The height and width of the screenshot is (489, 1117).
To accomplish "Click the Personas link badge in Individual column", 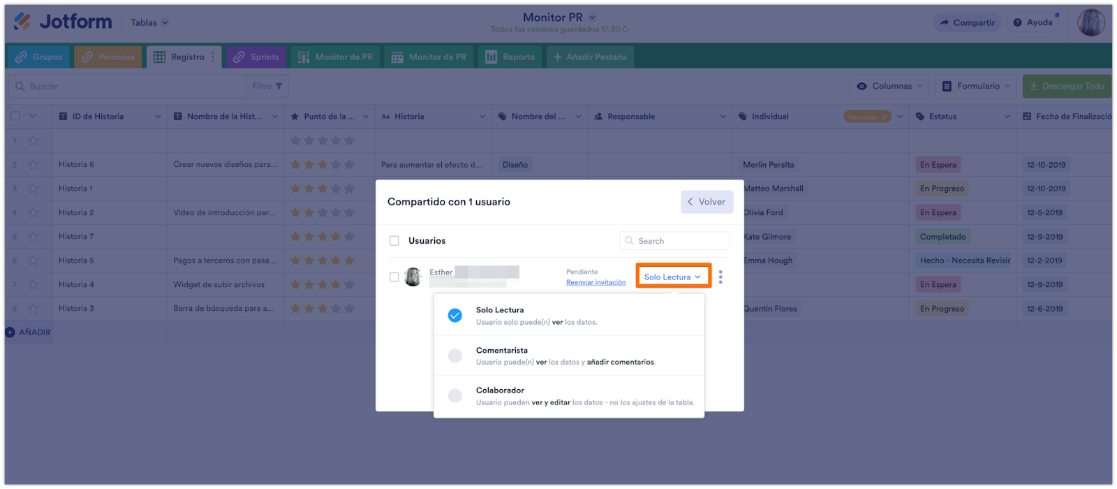I will (x=867, y=117).
